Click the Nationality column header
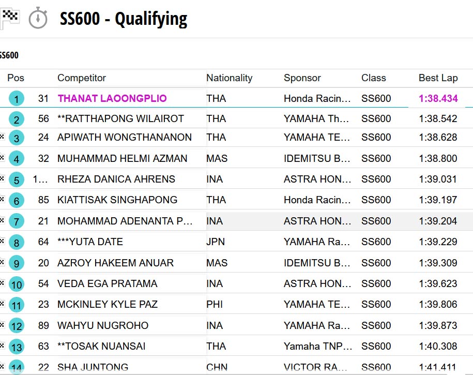 click(229, 78)
